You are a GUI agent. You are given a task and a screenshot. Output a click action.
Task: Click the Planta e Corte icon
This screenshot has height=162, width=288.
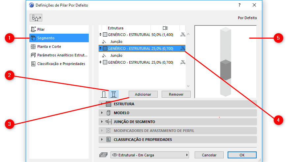click(33, 47)
